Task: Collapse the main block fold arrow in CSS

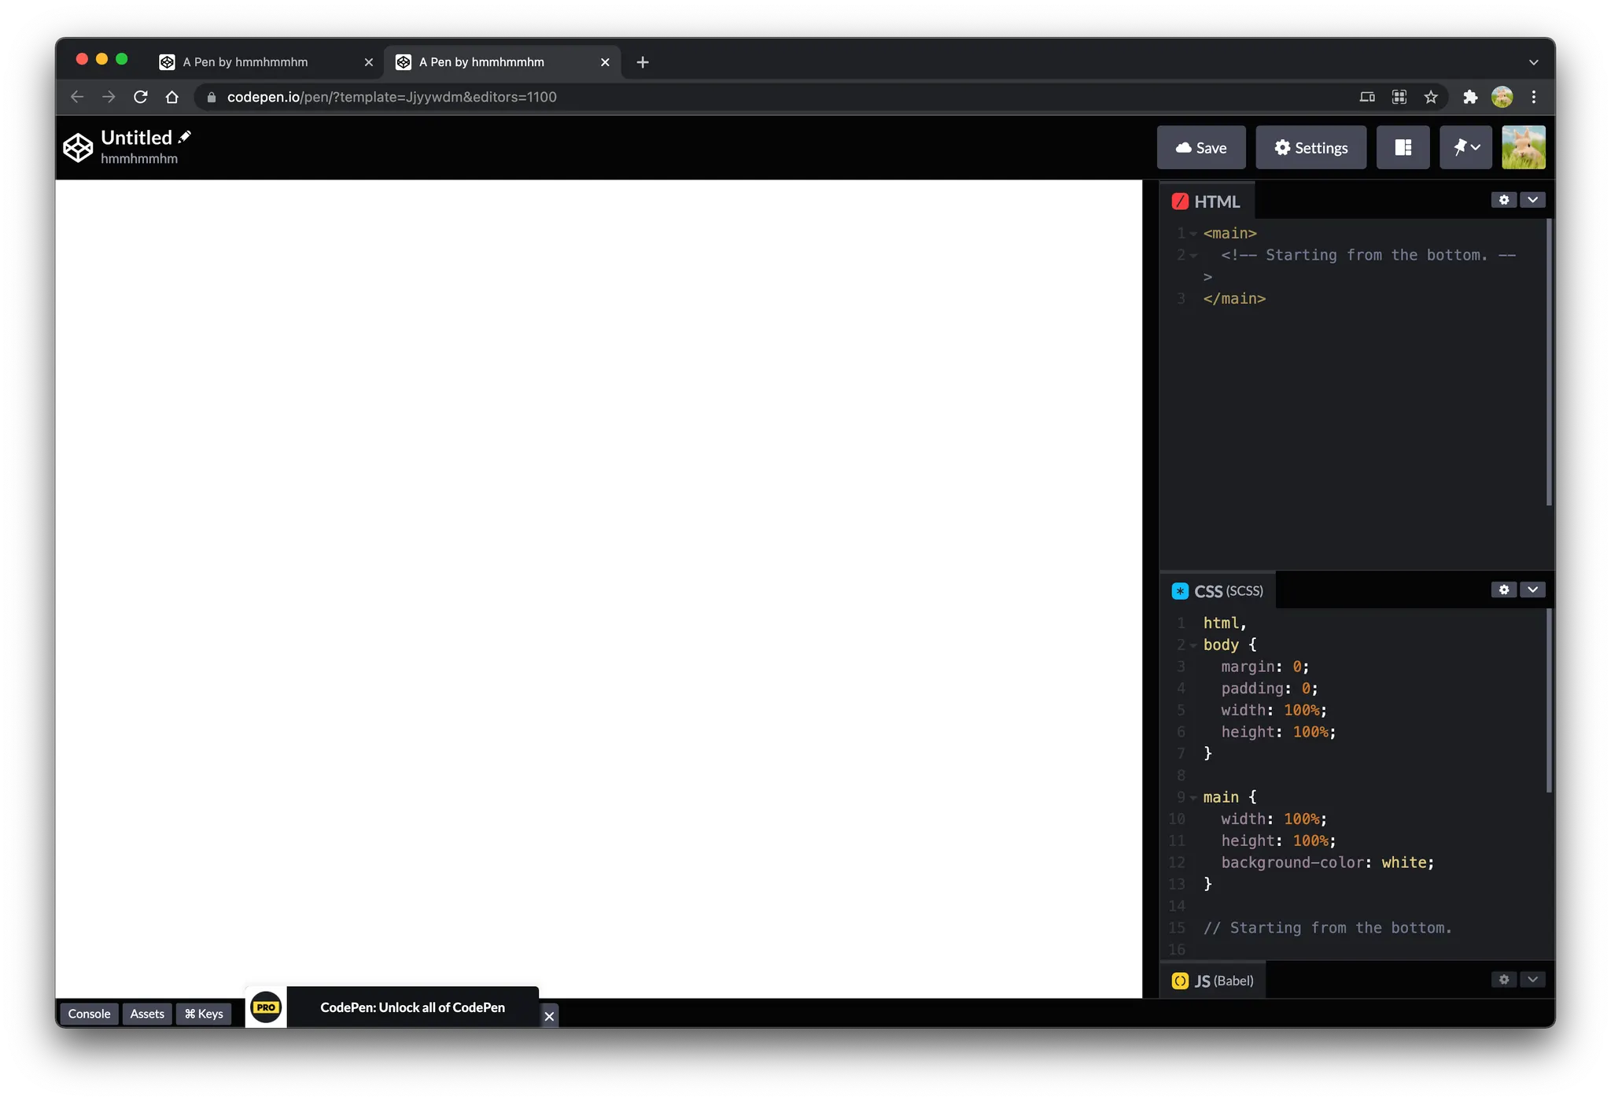Action: 1193,798
